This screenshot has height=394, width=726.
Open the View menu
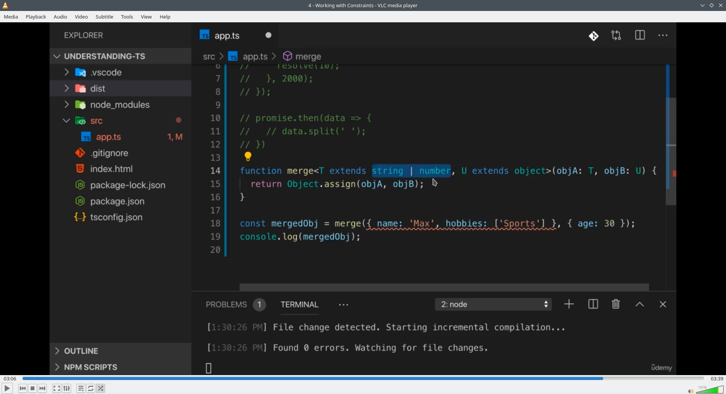click(146, 17)
